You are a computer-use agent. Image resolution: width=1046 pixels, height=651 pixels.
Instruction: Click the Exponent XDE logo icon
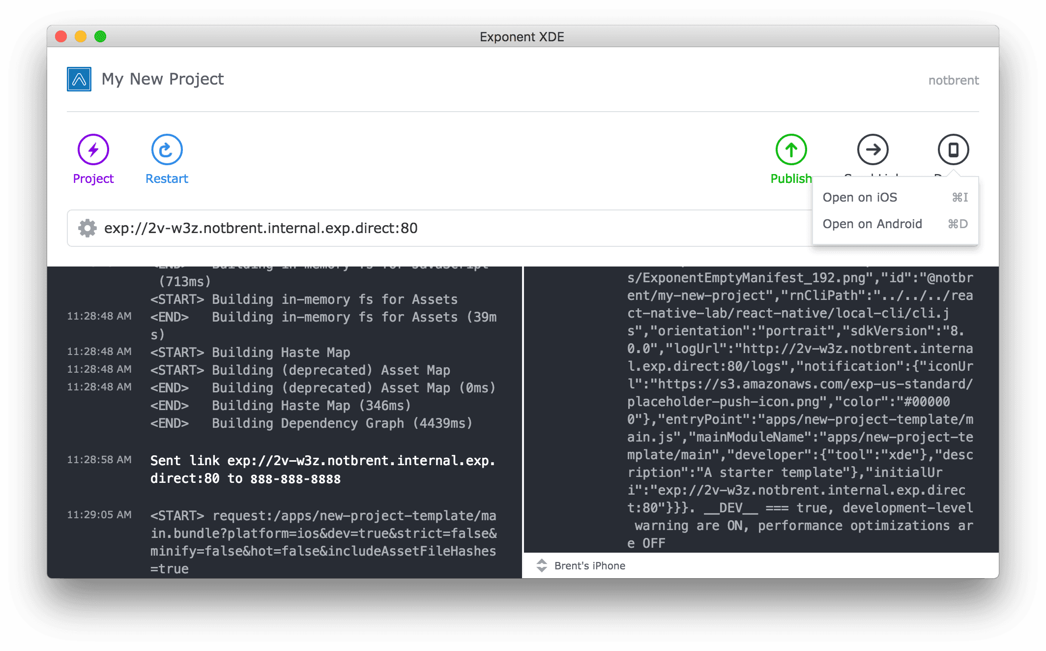tap(78, 80)
